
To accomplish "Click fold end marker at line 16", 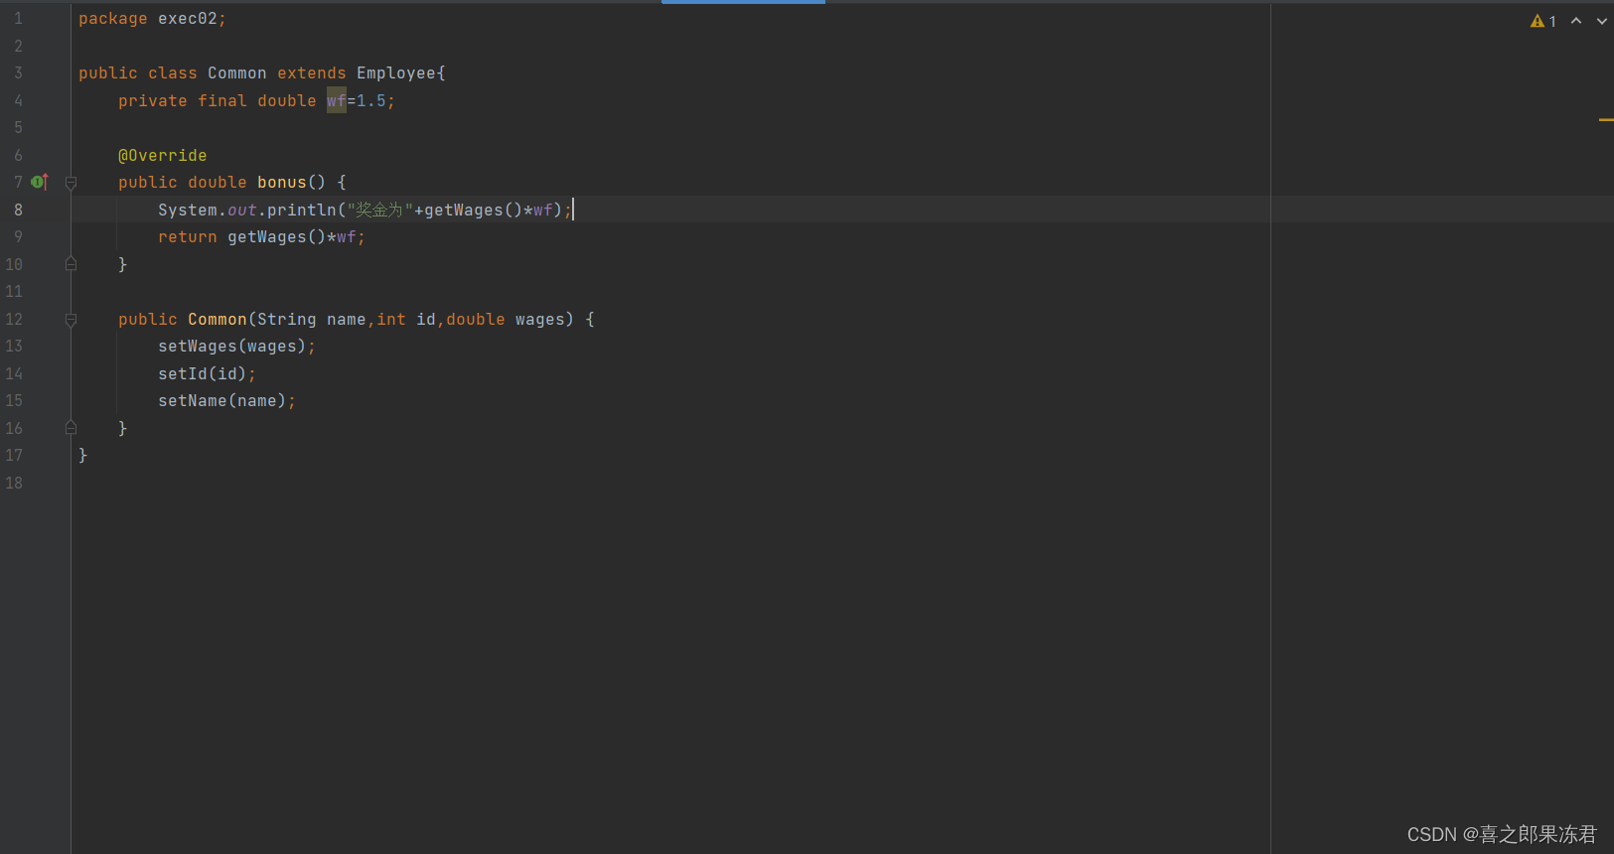I will pos(71,428).
